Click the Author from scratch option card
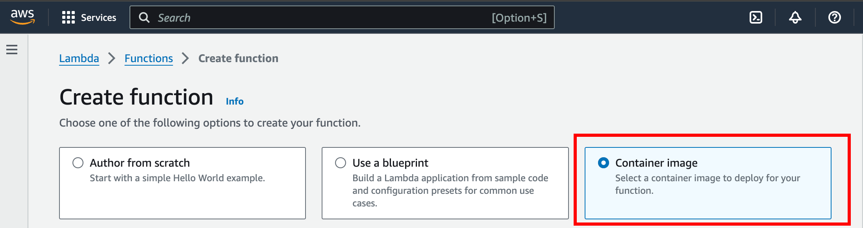 (x=182, y=183)
